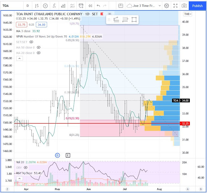Click the Z timezone button at bottom left
This screenshot has height=193, width=207.
(x=7, y=189)
